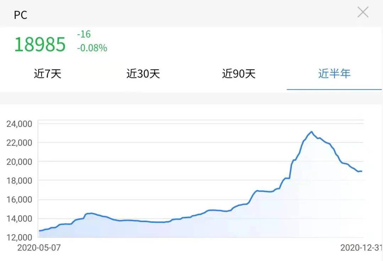Viewport: 383px width, 261px height.
Task: Click the -0.08% percentage change
Action: click(x=92, y=48)
